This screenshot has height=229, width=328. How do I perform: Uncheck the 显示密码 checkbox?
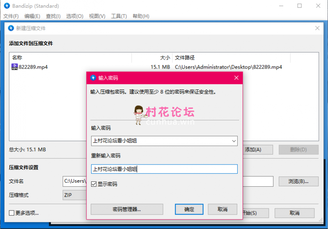tap(94, 184)
